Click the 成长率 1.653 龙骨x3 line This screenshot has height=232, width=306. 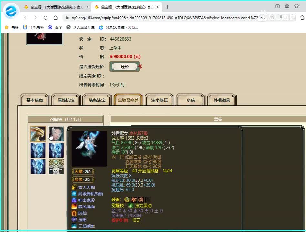130,138
